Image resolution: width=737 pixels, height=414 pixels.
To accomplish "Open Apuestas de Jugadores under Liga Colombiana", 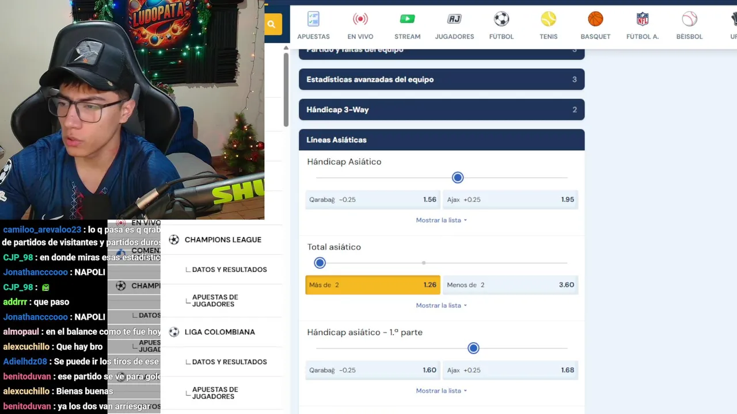I will pos(215,393).
